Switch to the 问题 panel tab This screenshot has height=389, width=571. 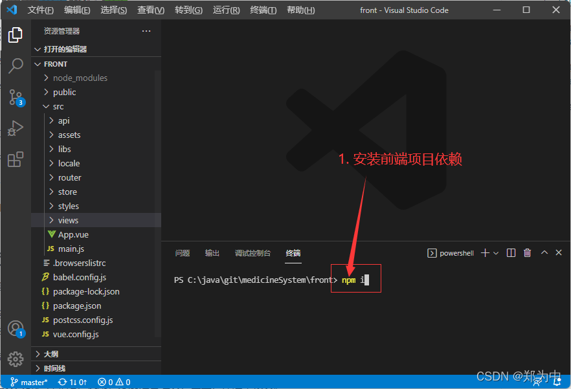[x=183, y=253]
